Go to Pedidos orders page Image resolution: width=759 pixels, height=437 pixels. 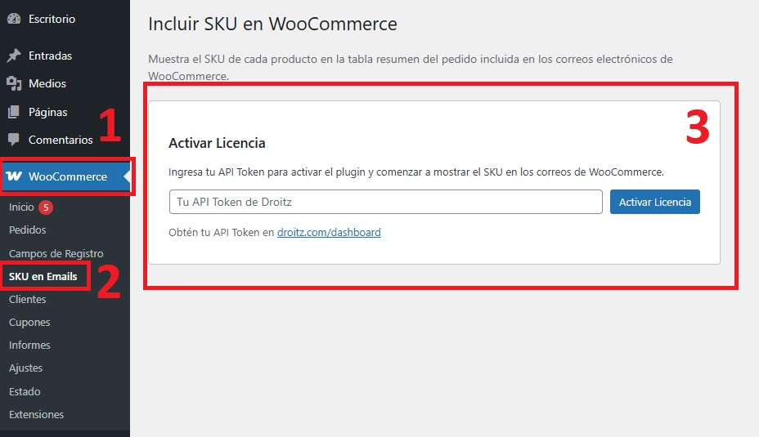click(28, 230)
